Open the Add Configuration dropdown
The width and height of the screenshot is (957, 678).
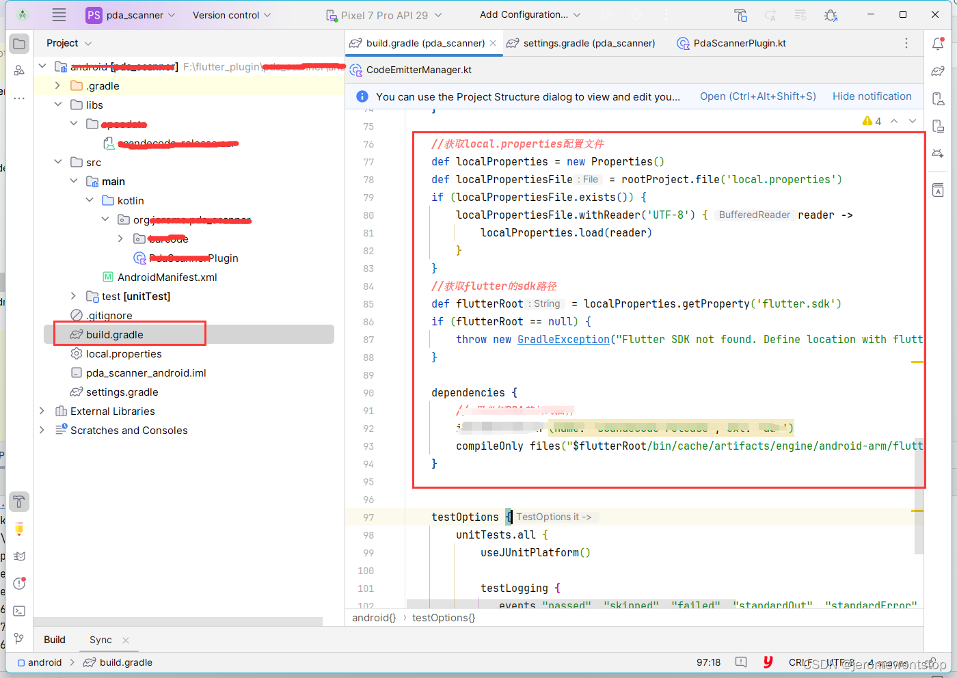(529, 14)
